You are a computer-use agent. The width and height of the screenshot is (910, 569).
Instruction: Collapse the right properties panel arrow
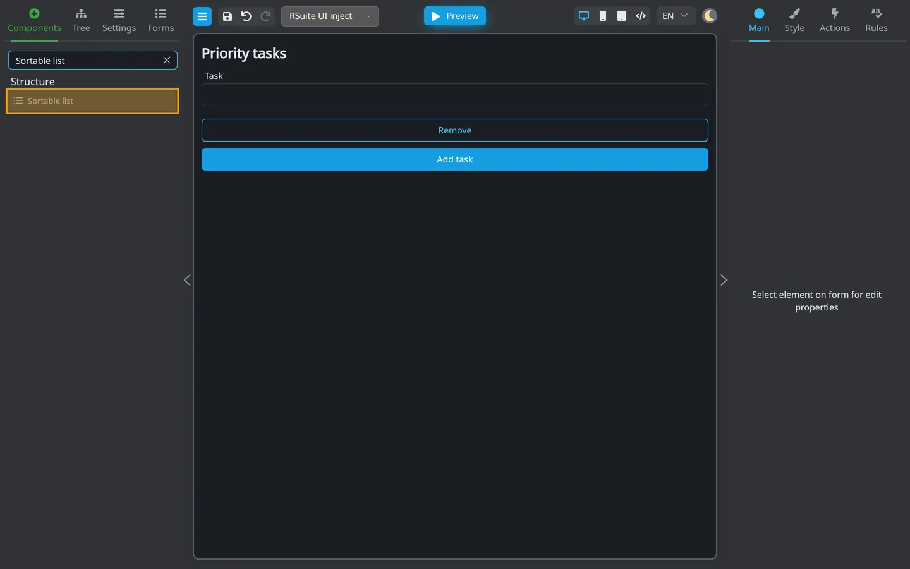click(x=724, y=280)
